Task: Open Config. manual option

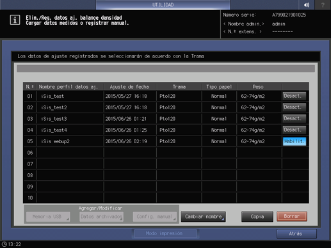Action: pyautogui.click(x=155, y=217)
